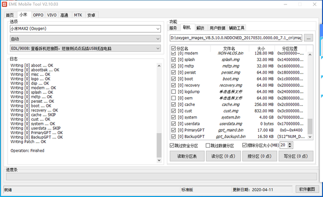The image size is (323, 197).
Task: Click the 大小 column header
Action: pos(261,48)
